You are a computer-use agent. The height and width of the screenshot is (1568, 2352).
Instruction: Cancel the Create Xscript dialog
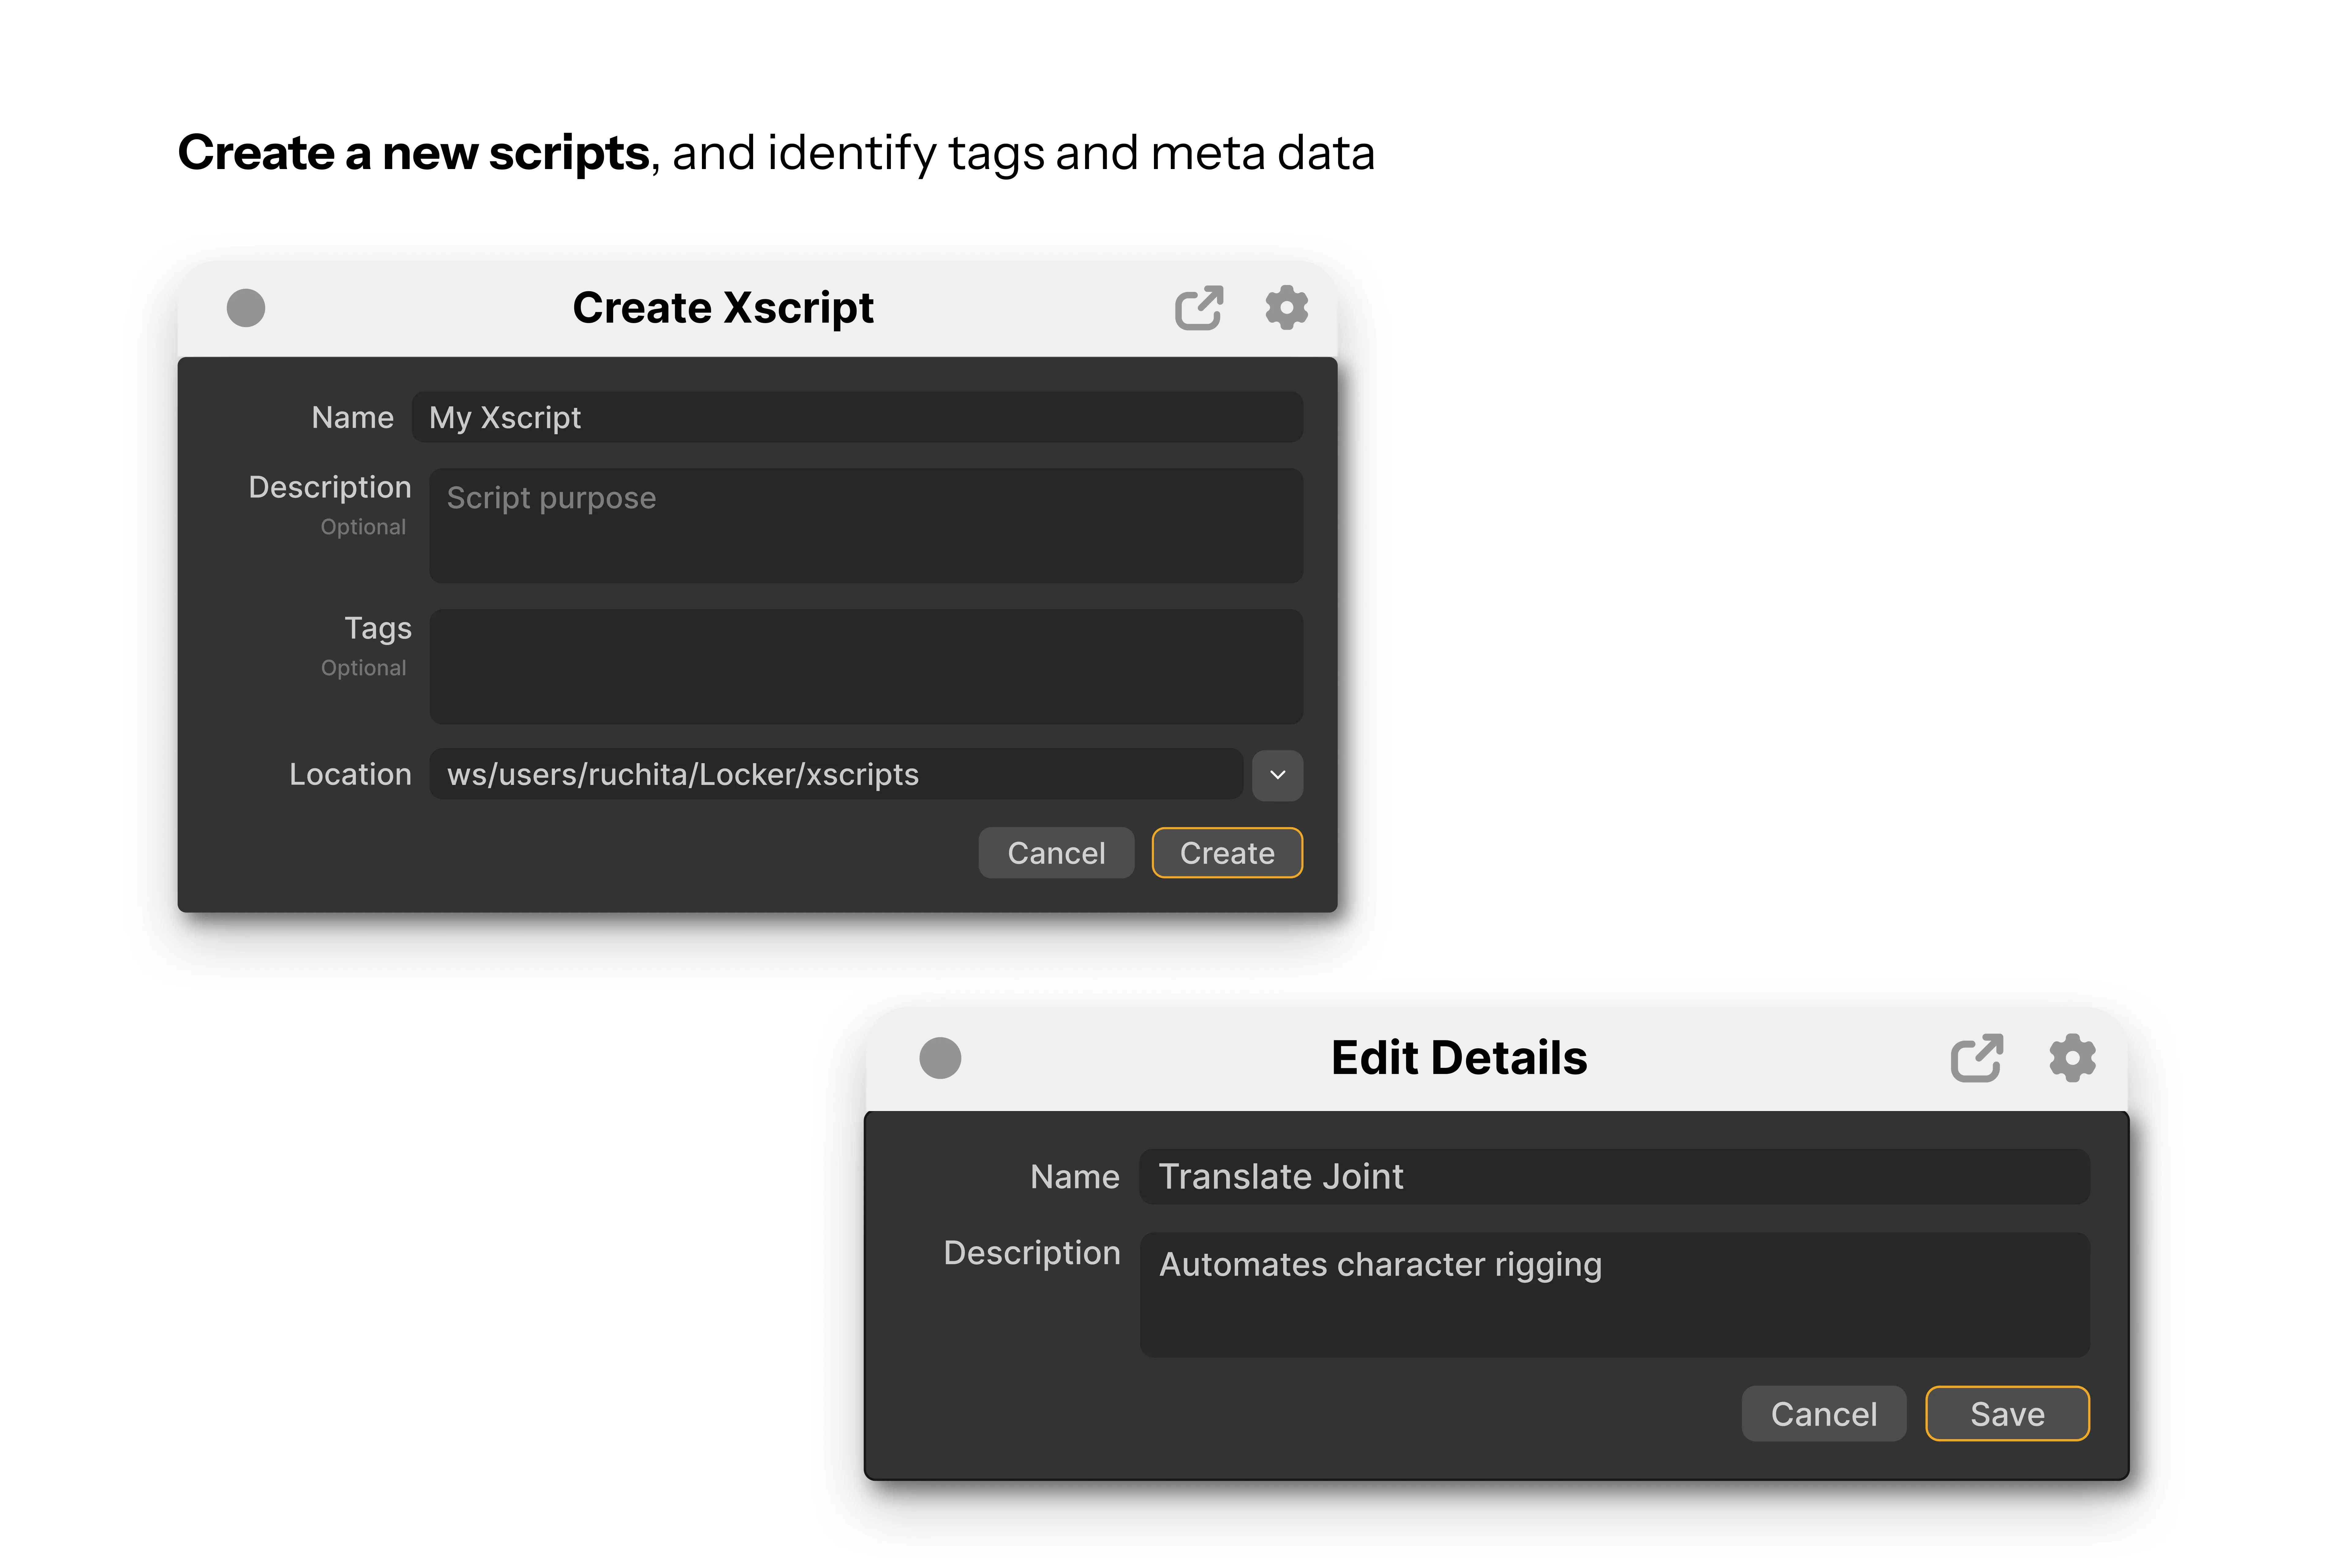[x=1056, y=853]
